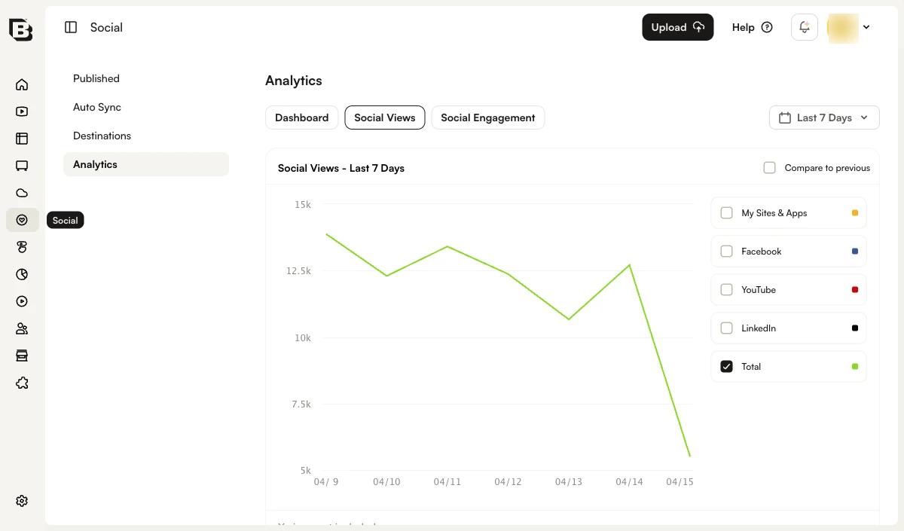Switch to the Dashboard tab
The height and width of the screenshot is (531, 904).
pyautogui.click(x=302, y=117)
